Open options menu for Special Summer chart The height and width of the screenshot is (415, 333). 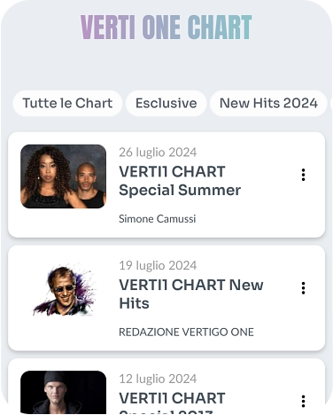303,175
